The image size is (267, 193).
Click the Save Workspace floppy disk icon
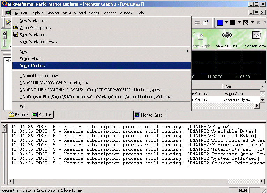click(16, 35)
